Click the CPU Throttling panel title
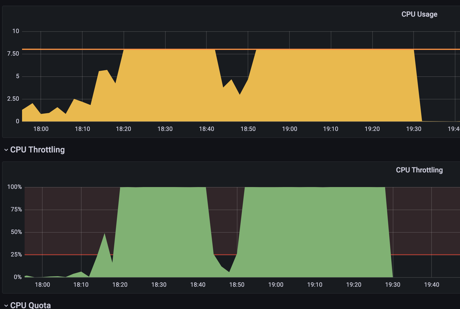This screenshot has width=460, height=309. [x=419, y=170]
